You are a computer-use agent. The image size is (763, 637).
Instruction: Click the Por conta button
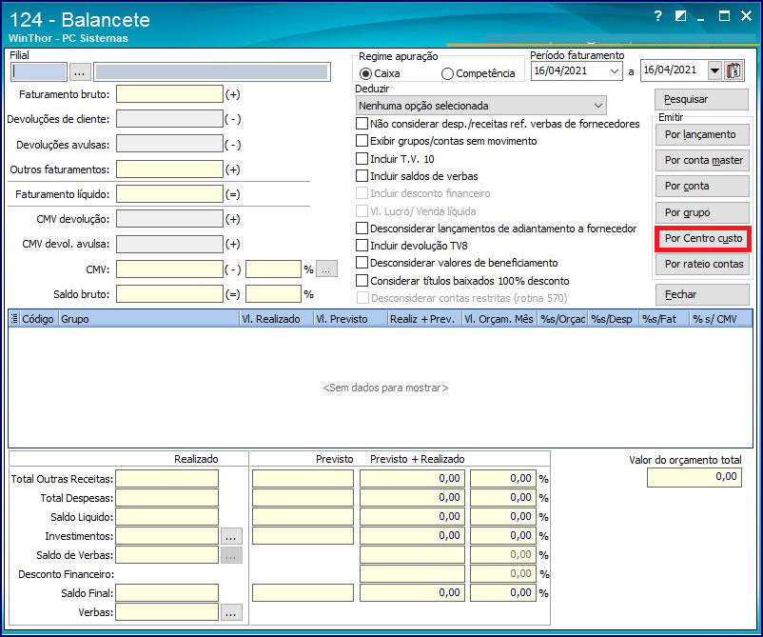pos(702,186)
